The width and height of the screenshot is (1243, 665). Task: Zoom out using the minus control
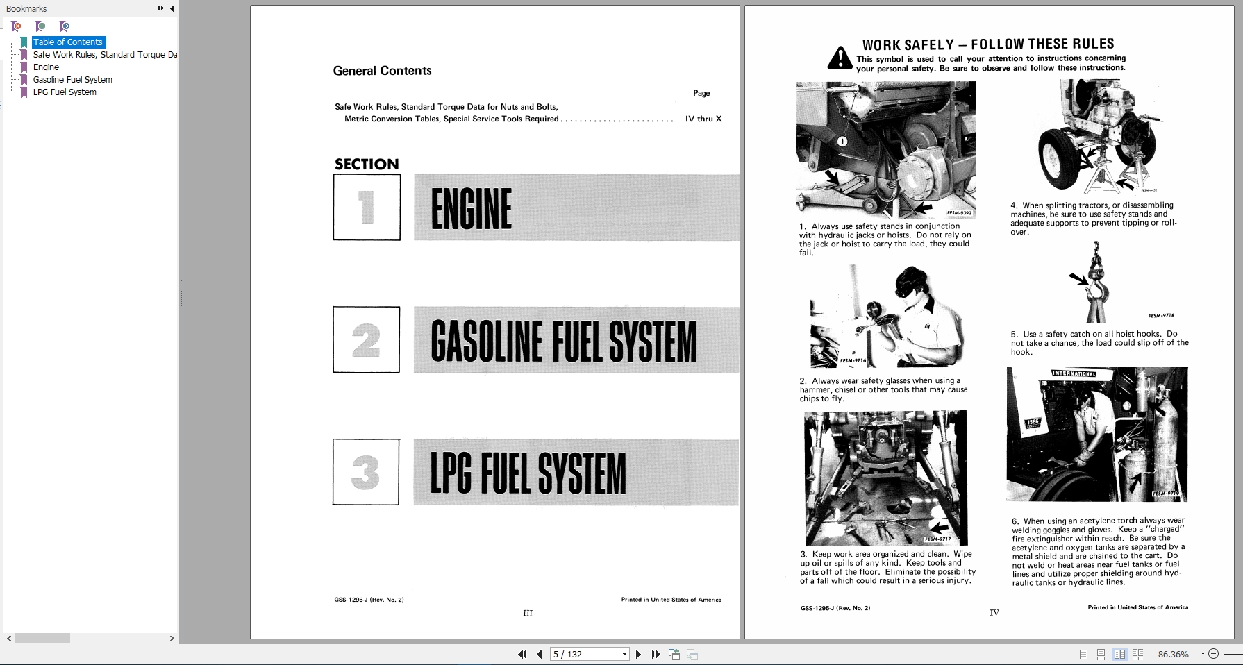point(1214,653)
